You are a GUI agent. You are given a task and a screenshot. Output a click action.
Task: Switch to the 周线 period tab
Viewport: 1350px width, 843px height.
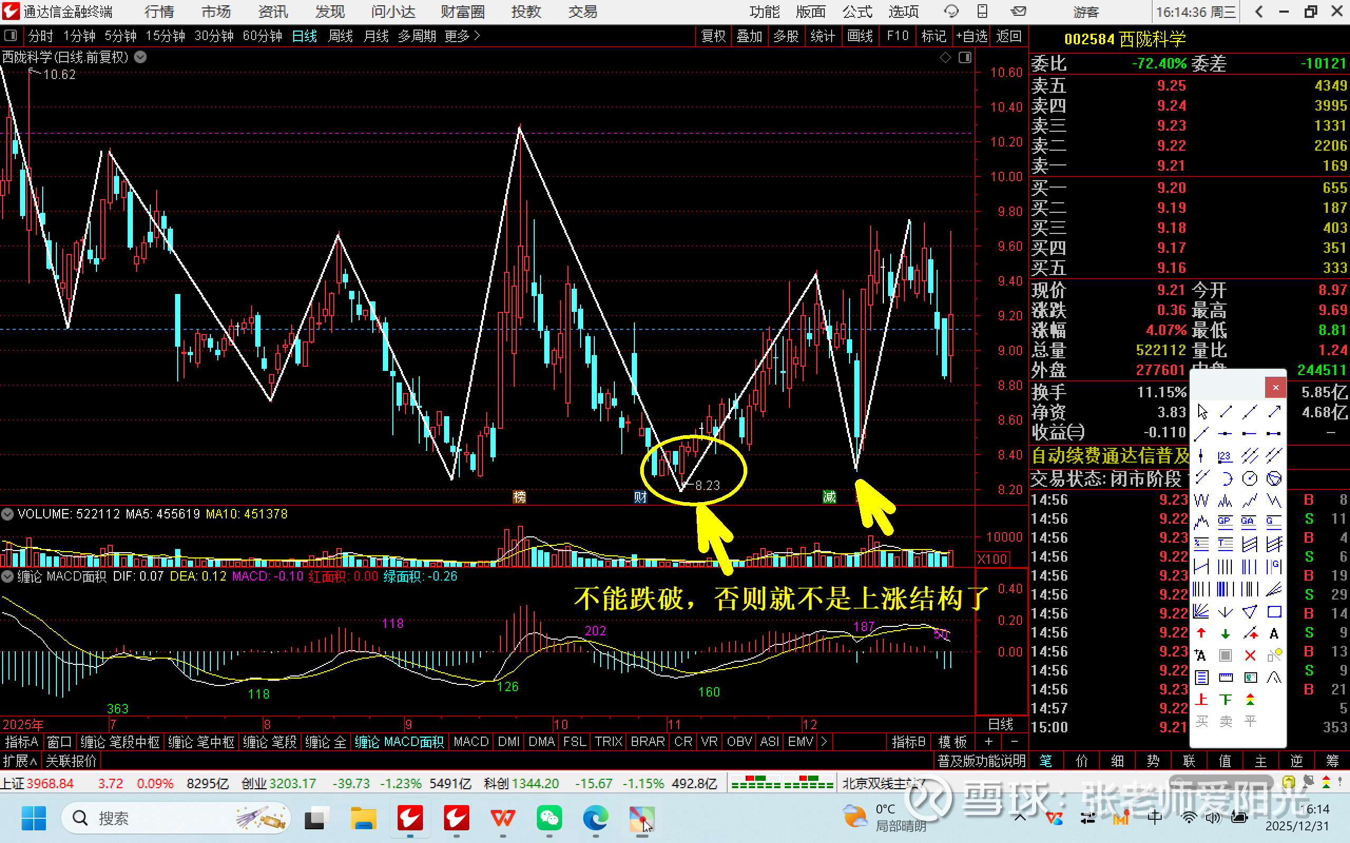(340, 36)
